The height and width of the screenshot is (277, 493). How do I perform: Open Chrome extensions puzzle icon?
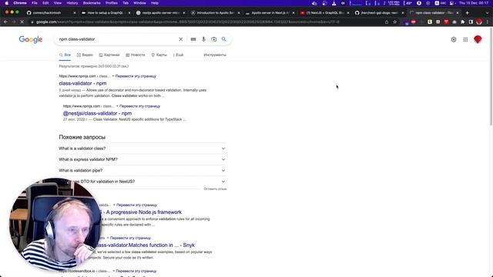pos(462,22)
